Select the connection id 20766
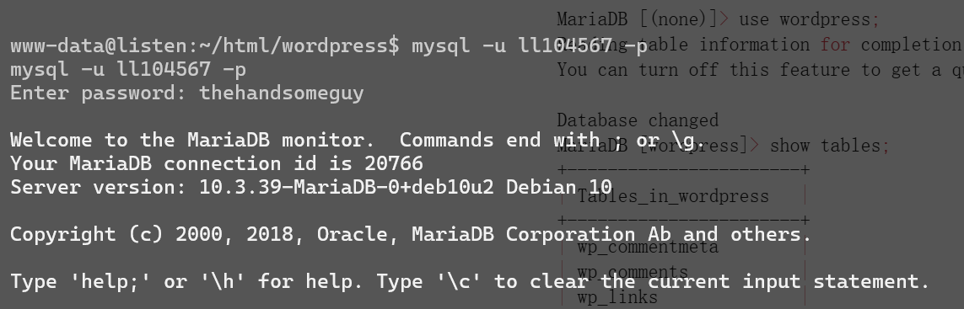The height and width of the screenshot is (309, 964). (x=394, y=164)
